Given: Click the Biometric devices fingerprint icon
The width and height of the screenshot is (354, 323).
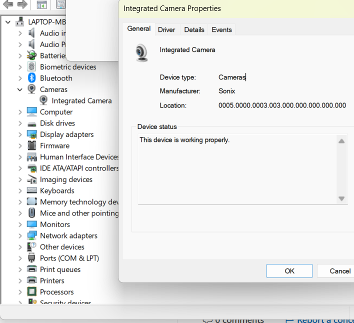Looking at the screenshot, I should tap(31, 67).
